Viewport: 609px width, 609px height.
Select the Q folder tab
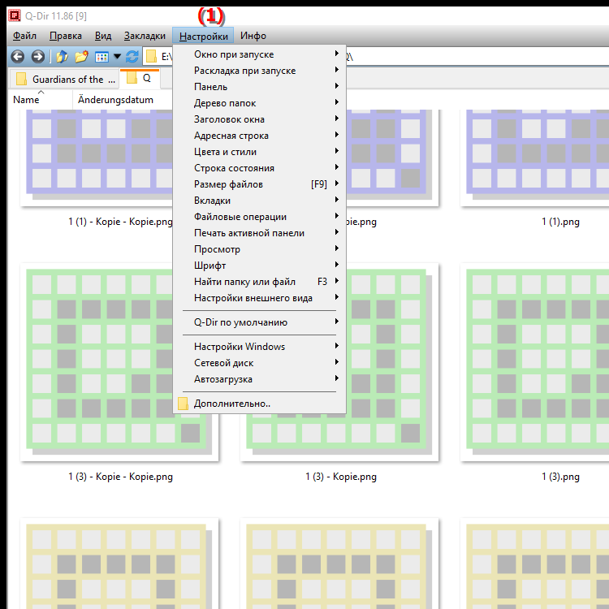point(140,79)
